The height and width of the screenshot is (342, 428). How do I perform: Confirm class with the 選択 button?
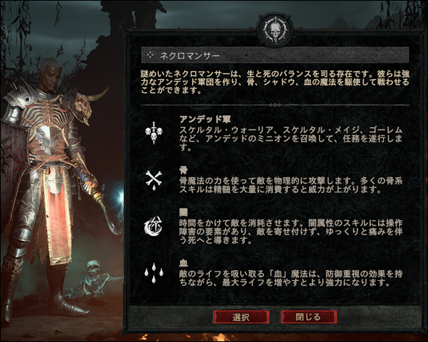pos(241,317)
